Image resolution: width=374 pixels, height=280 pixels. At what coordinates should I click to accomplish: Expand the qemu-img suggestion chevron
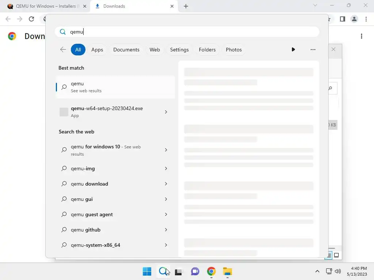click(166, 168)
